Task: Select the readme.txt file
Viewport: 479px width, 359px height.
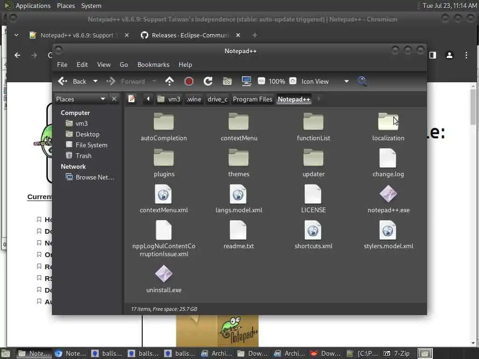Action: (x=239, y=235)
